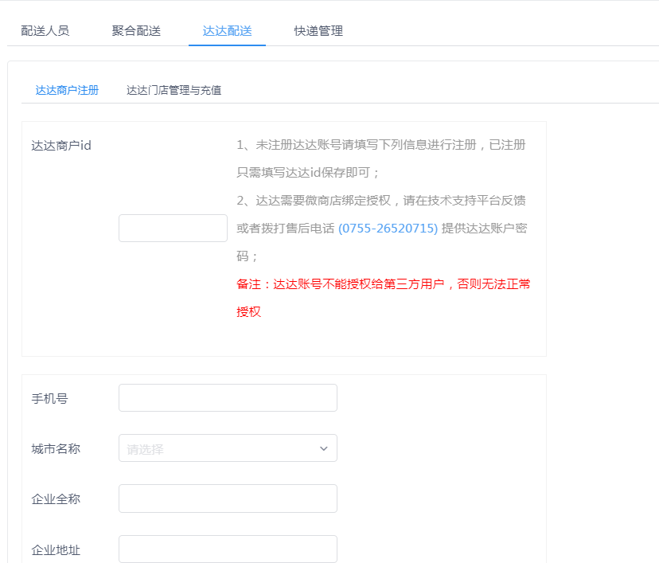Focus the 手机号 input field
Image resolution: width=659 pixels, height=563 pixels.
click(x=228, y=397)
